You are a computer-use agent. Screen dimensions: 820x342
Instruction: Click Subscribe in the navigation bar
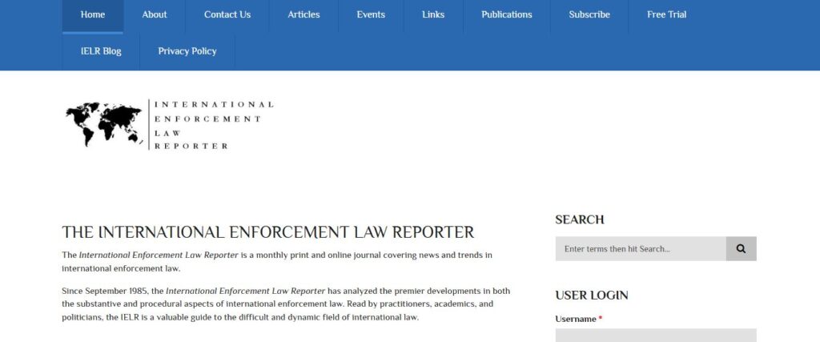[589, 14]
